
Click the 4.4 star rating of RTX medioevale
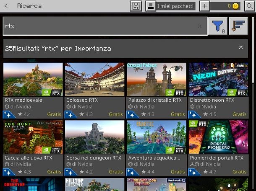tap(24, 114)
